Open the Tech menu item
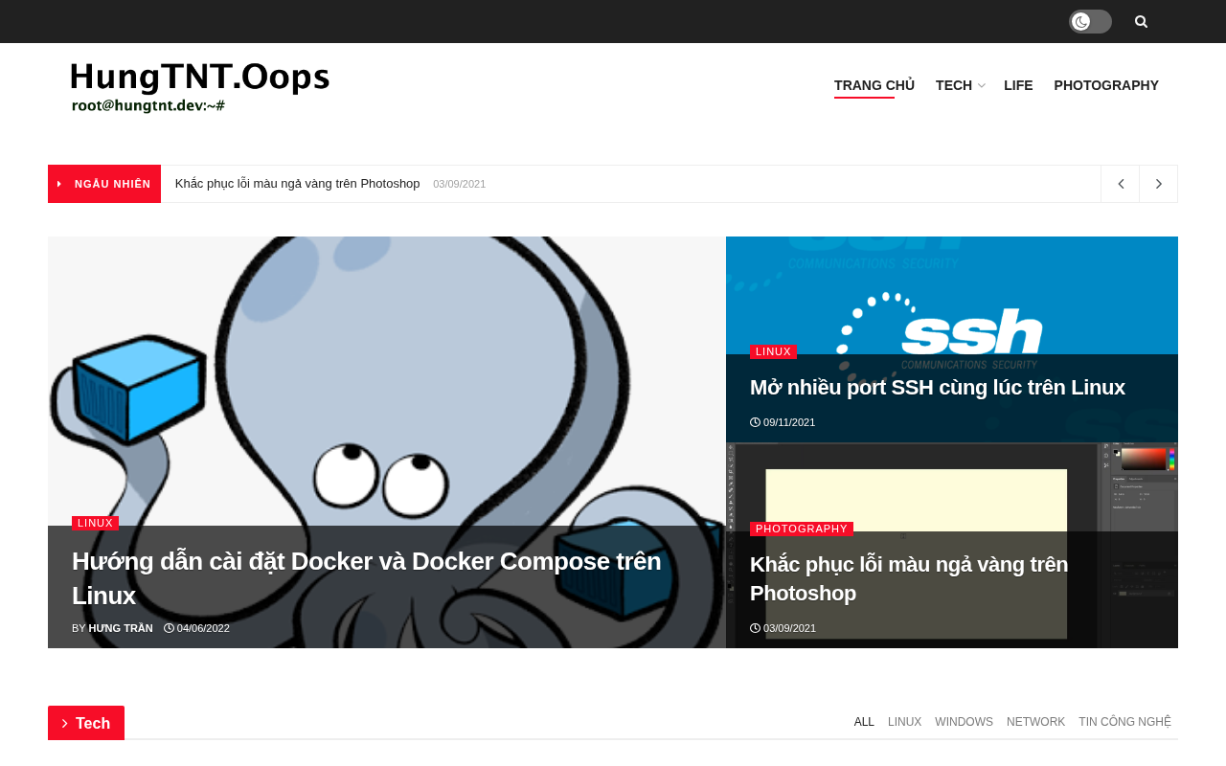 (954, 85)
